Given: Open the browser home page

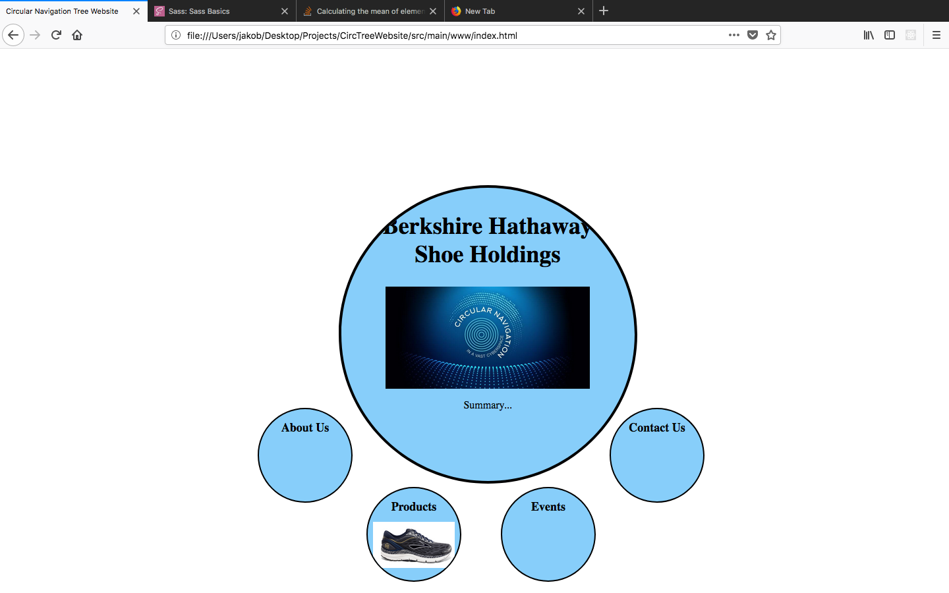Looking at the screenshot, I should pos(77,35).
